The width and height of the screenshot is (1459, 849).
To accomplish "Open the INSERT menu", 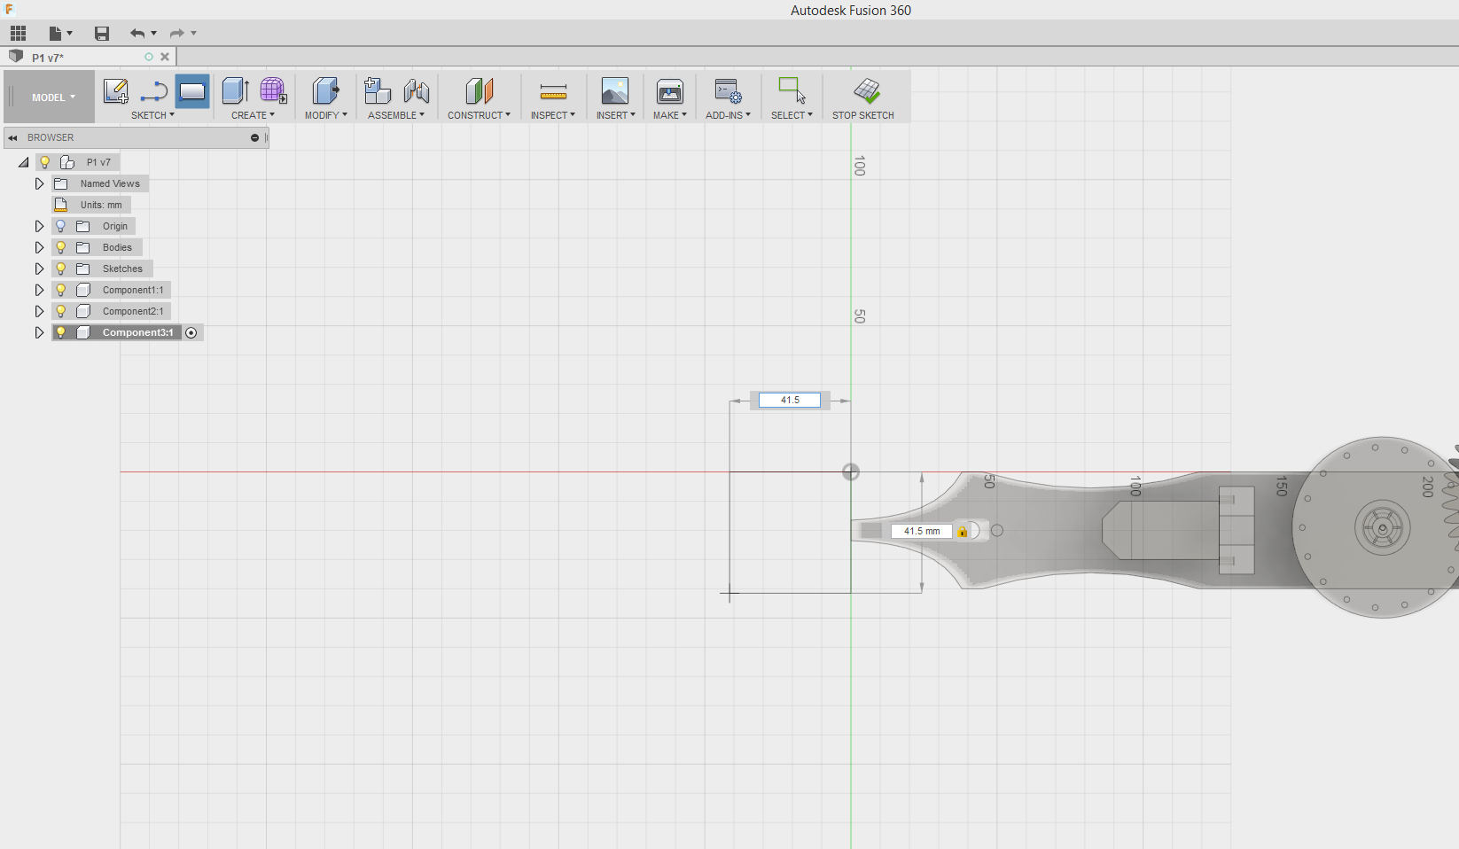I will (x=615, y=115).
